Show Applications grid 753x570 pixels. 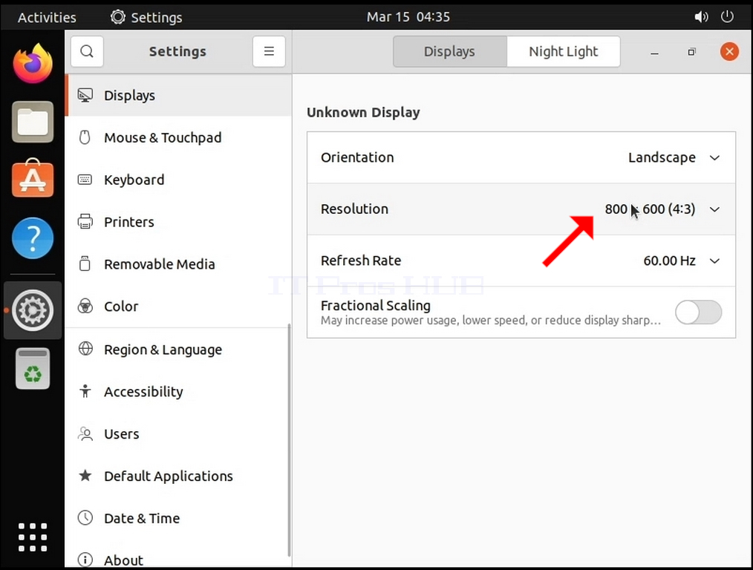tap(33, 537)
